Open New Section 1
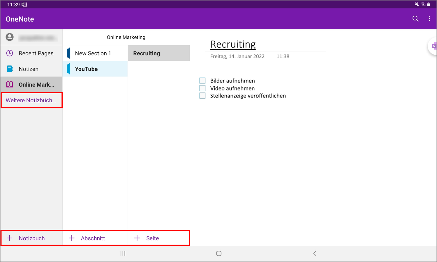 [x=95, y=53]
